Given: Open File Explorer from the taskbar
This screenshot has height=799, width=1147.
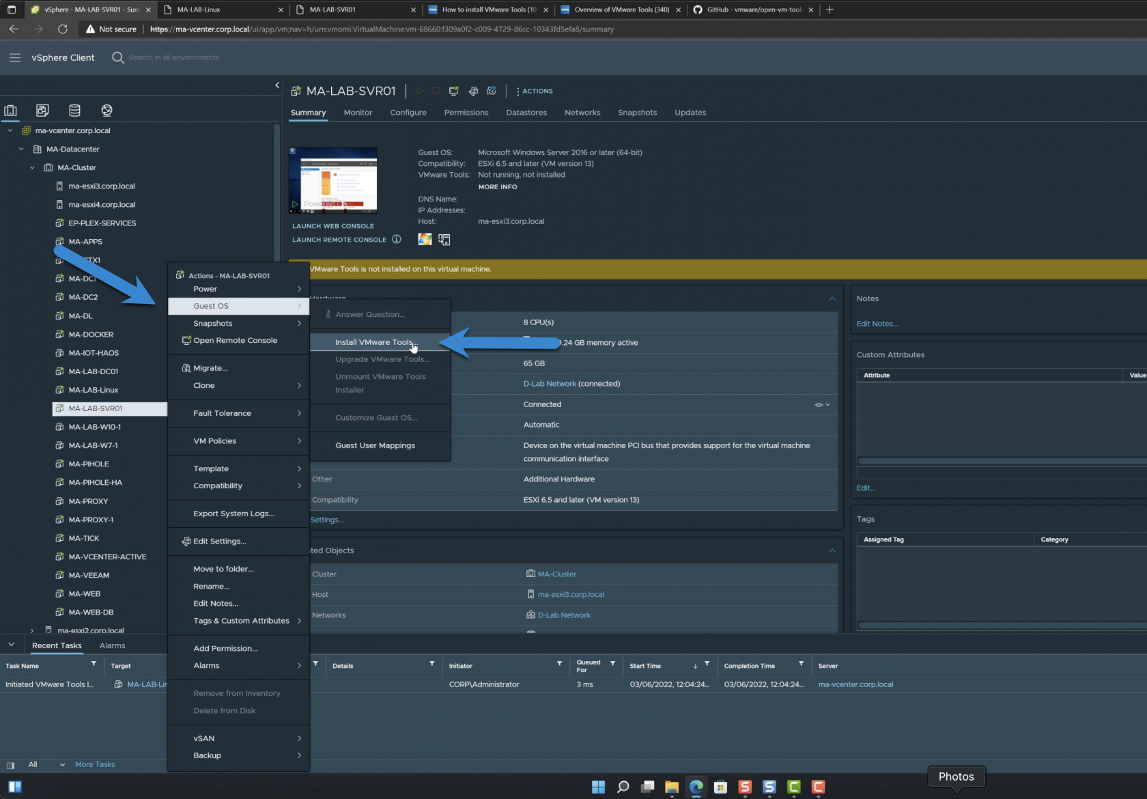Looking at the screenshot, I should click(671, 787).
